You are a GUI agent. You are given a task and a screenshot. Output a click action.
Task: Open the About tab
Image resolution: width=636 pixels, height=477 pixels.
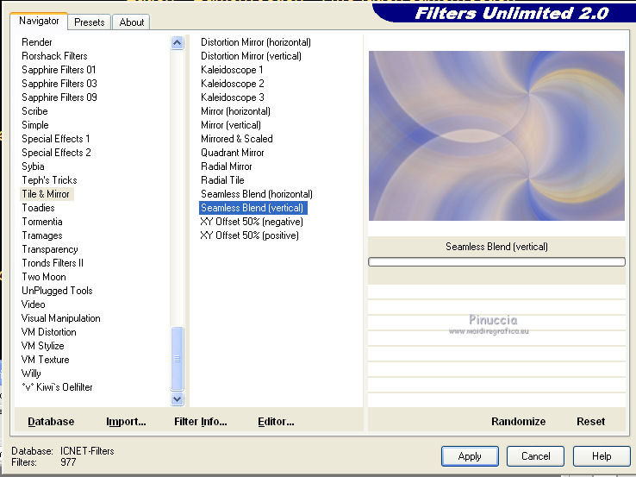[x=131, y=22]
